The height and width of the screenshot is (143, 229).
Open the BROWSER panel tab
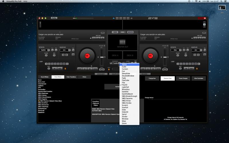coord(101,74)
